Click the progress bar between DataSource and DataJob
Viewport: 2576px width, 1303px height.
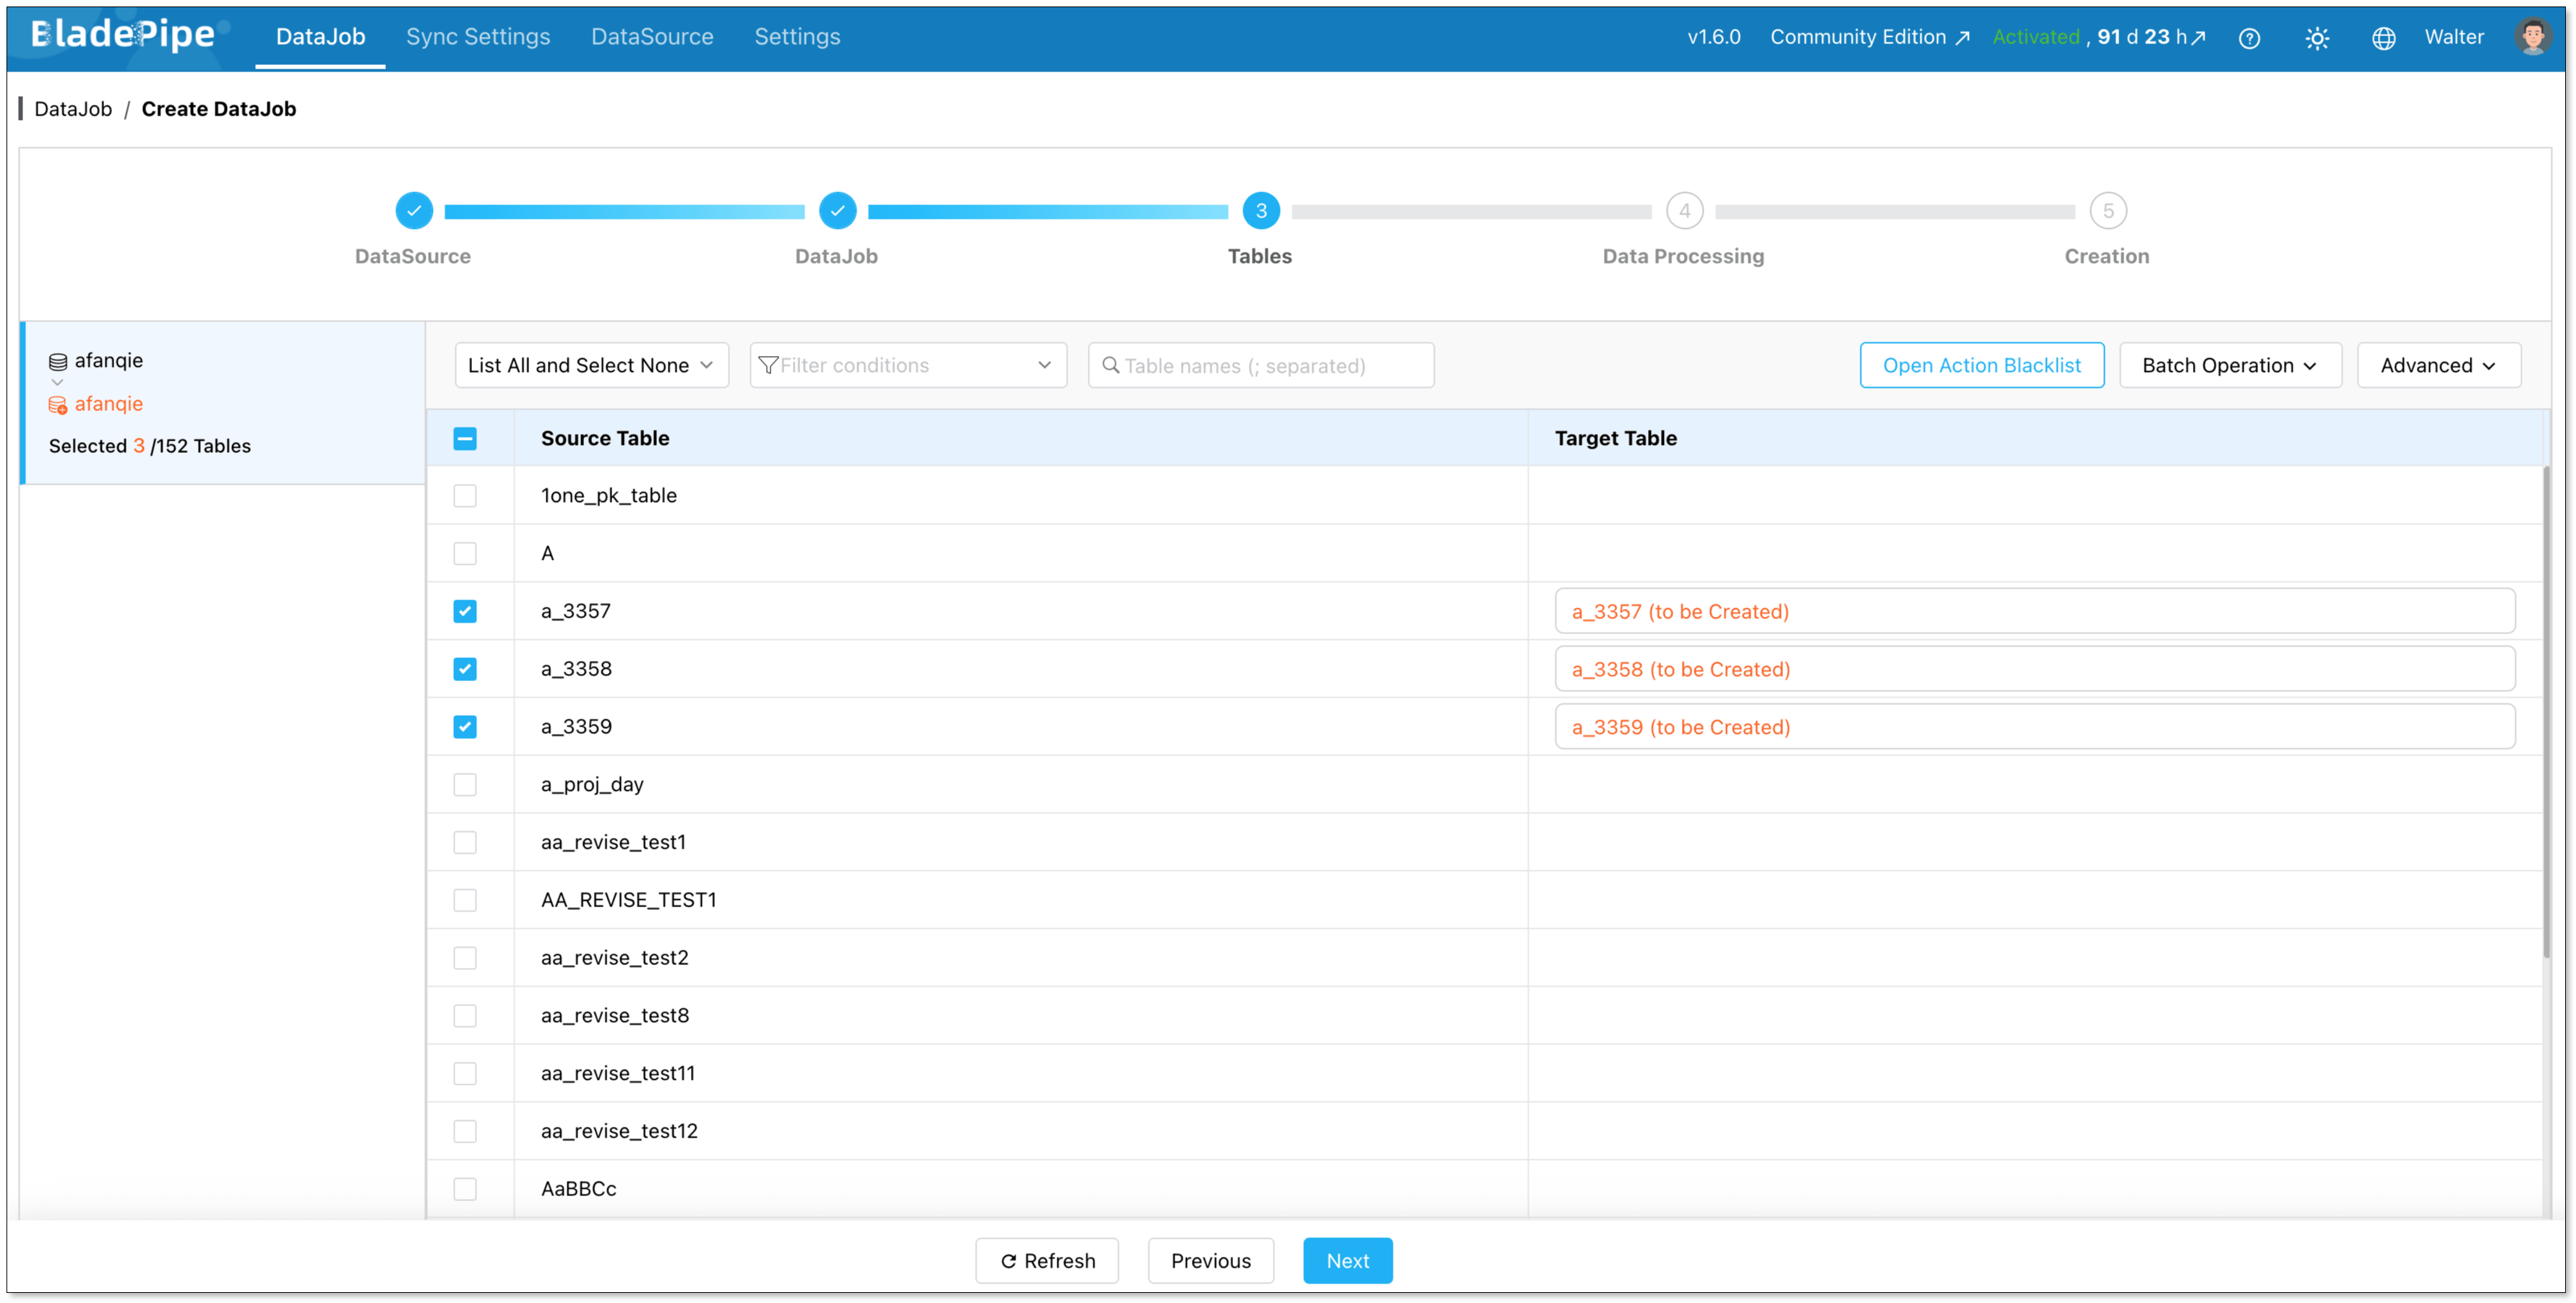click(625, 212)
